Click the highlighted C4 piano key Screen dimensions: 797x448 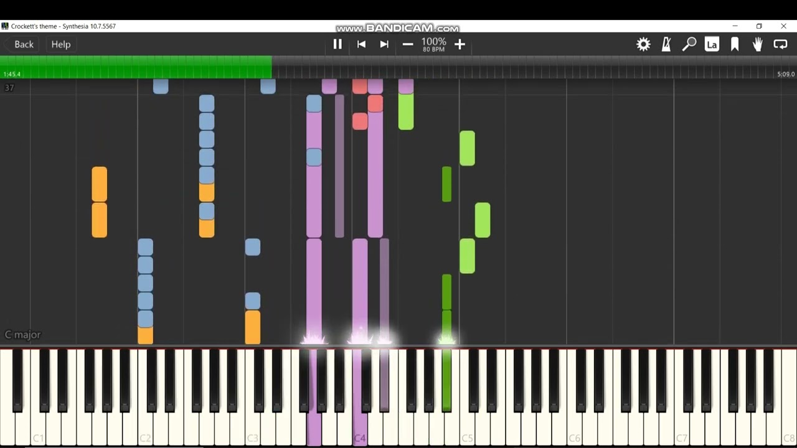click(359, 429)
